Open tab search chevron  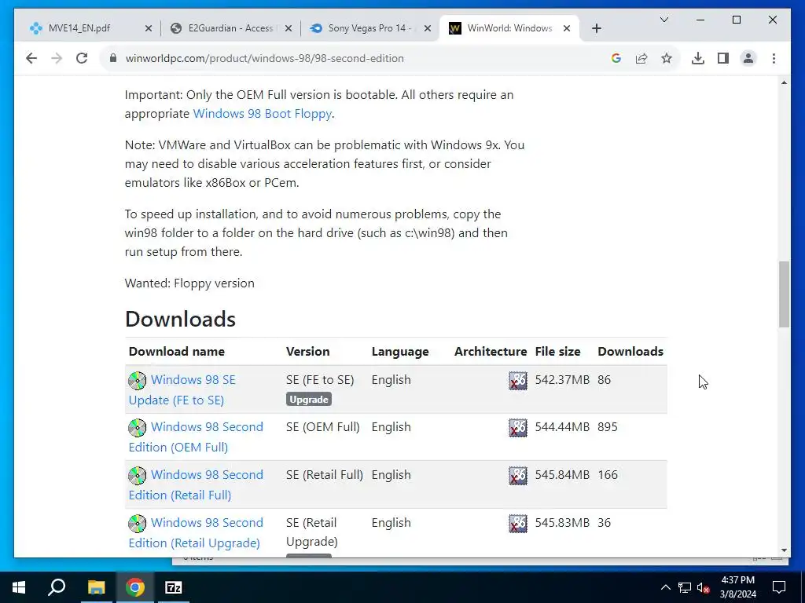[x=663, y=20]
